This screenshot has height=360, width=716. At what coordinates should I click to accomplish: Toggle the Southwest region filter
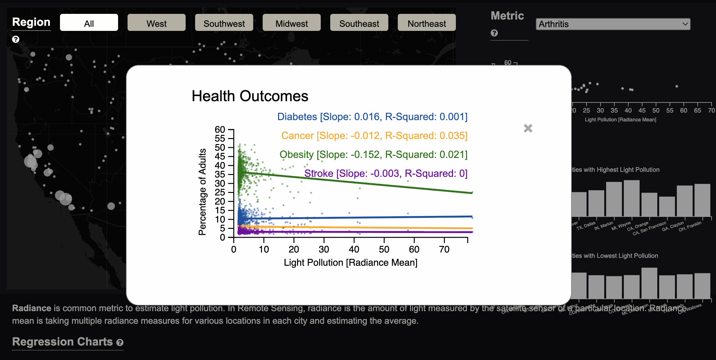[224, 23]
